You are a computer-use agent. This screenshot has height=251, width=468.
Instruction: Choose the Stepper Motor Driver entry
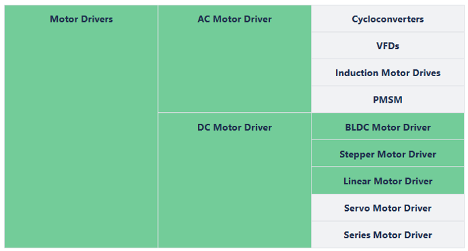pos(388,154)
